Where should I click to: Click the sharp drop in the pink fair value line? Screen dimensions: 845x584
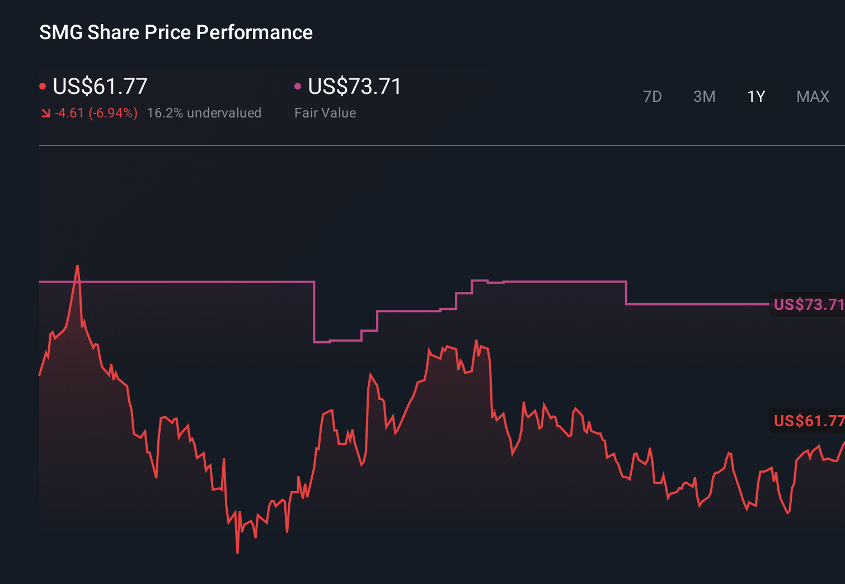coord(314,312)
